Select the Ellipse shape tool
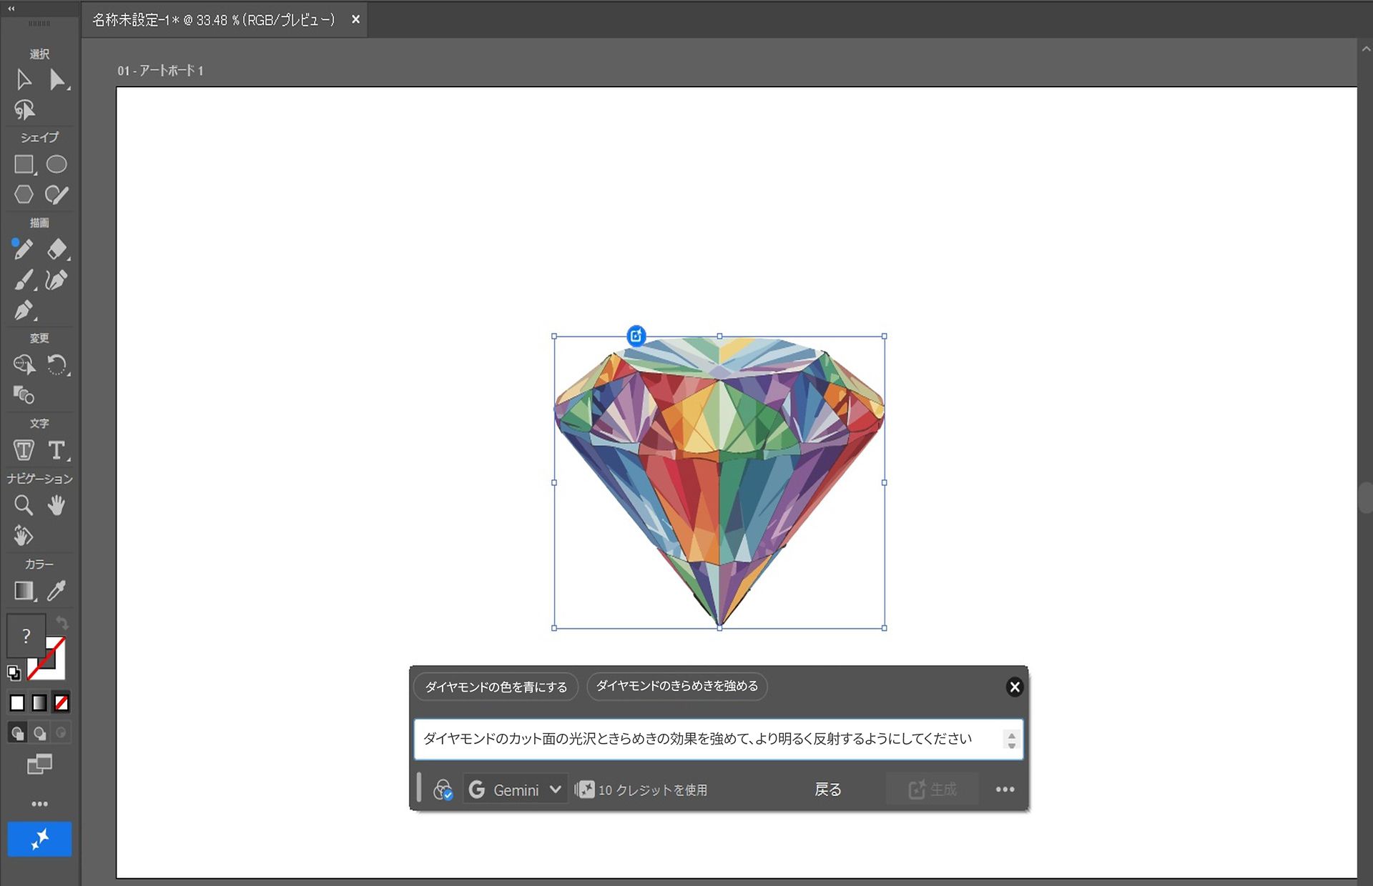The height and width of the screenshot is (886, 1373). click(x=56, y=164)
